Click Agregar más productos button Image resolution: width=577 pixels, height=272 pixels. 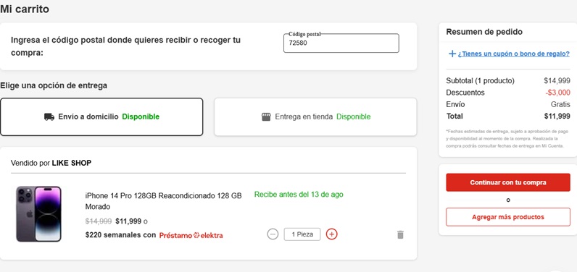click(508, 217)
